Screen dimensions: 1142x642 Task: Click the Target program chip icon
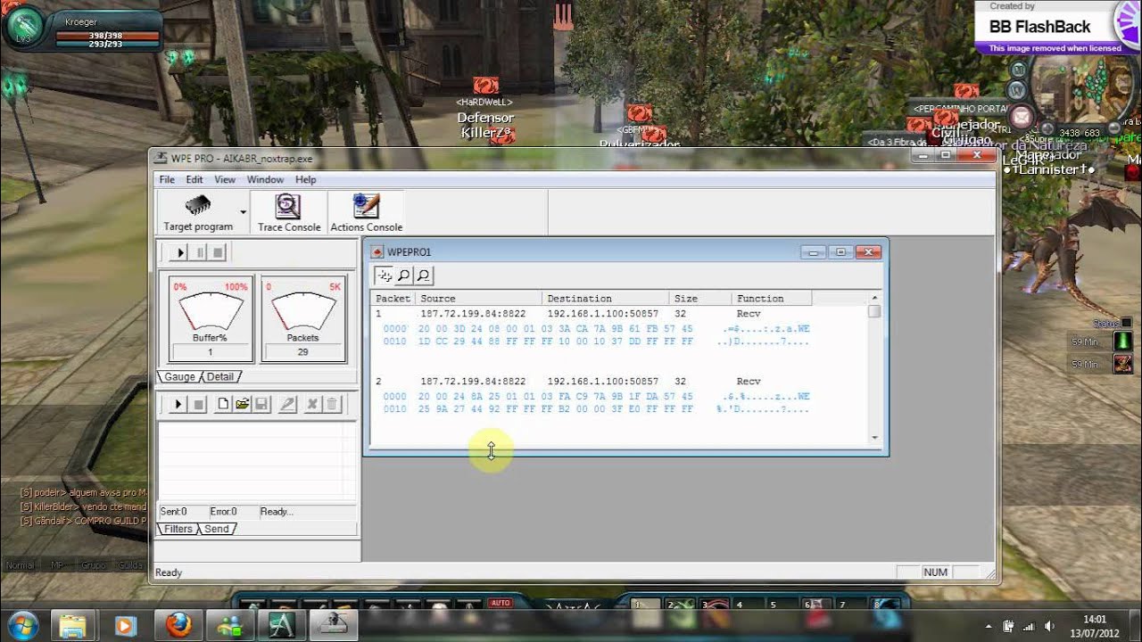198,206
